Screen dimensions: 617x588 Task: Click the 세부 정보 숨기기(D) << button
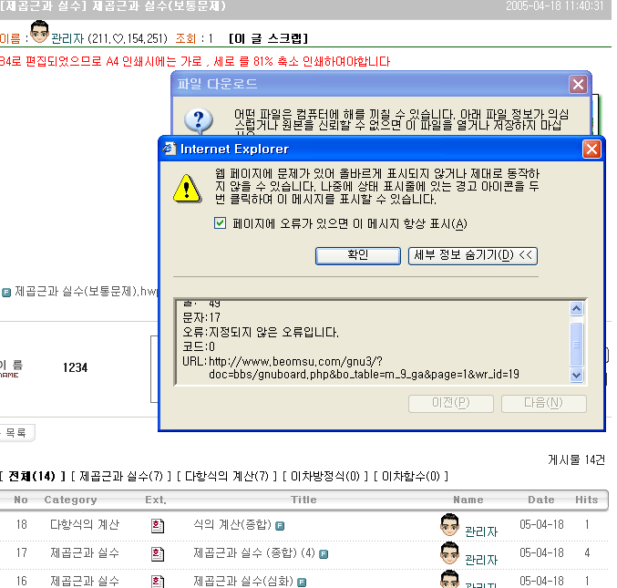[x=473, y=256]
